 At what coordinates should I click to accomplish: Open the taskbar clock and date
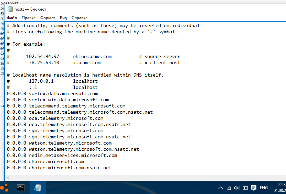click(x=279, y=187)
